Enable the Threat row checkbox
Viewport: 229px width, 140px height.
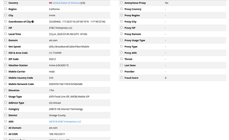tap(121, 59)
